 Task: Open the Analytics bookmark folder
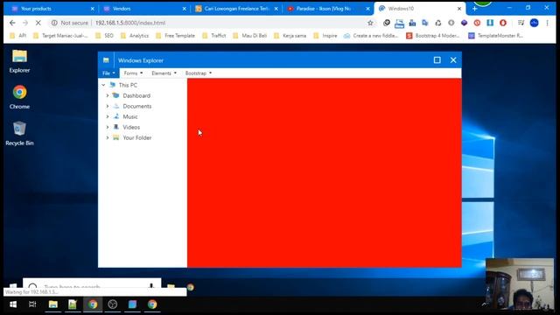coord(135,35)
